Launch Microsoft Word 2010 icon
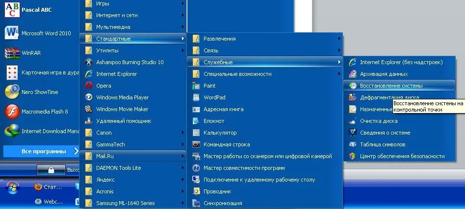The height and width of the screenshot is (209, 465). tap(12, 33)
